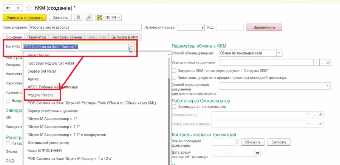Click the toolbar Записать button
340x165 pixels.
60,17
